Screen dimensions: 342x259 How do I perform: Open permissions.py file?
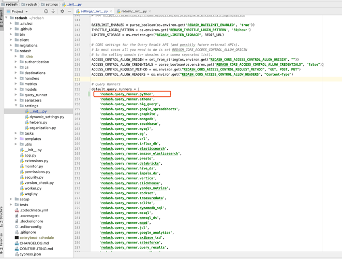tap(37, 171)
